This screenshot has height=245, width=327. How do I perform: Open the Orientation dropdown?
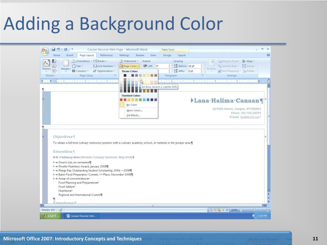[x=82, y=61]
